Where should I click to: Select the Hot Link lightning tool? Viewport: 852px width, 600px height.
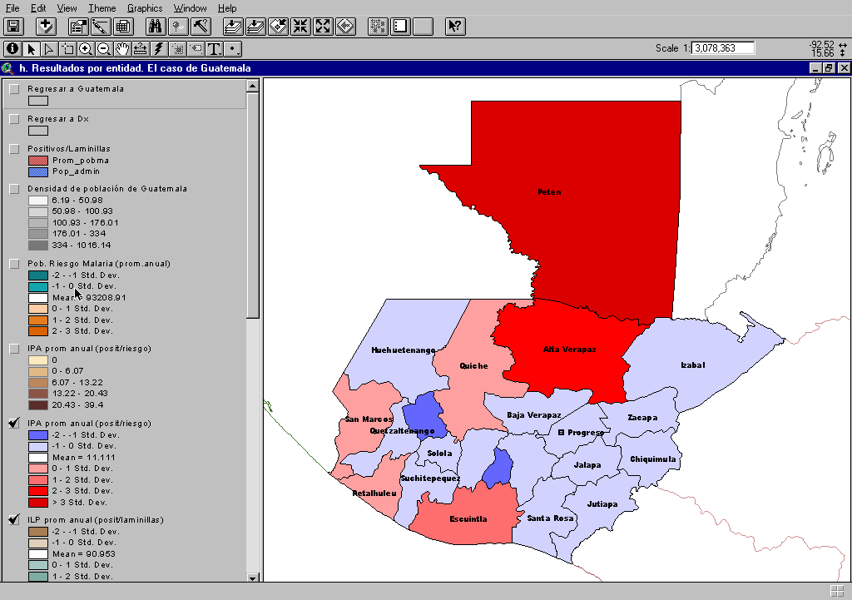[159, 48]
